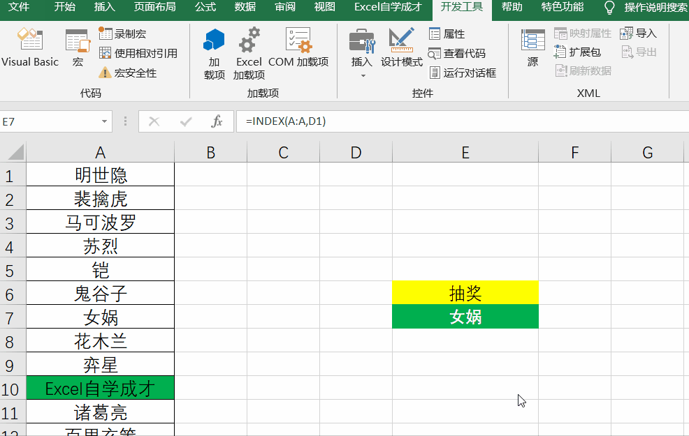Viewport: 689px width, 436px height.
Task: Click the formula Enter checkmark button
Action: (185, 121)
